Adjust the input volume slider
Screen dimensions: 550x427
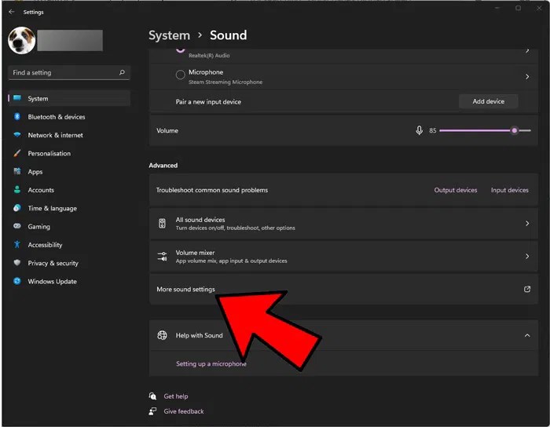tap(515, 130)
